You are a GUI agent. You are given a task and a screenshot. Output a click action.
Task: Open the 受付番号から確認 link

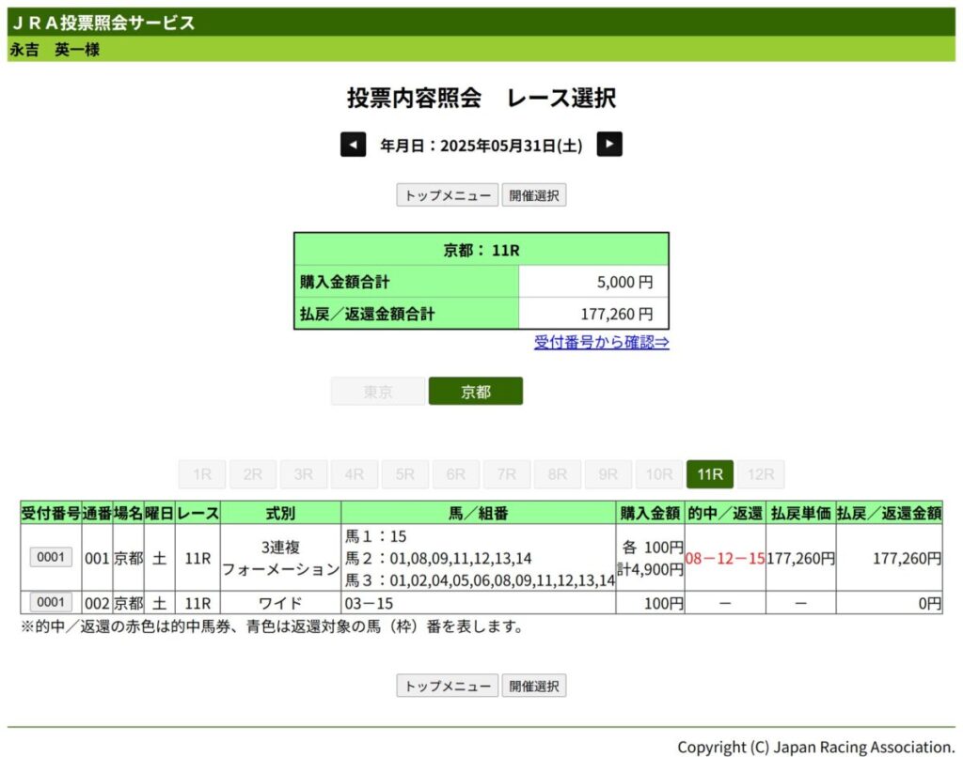(601, 342)
